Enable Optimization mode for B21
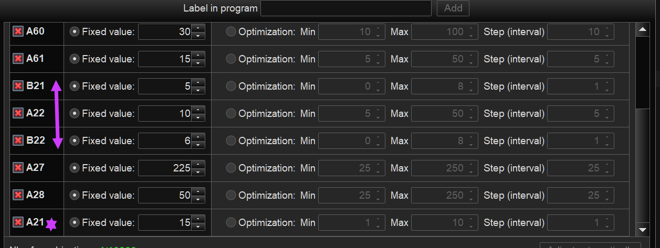 [x=231, y=86]
